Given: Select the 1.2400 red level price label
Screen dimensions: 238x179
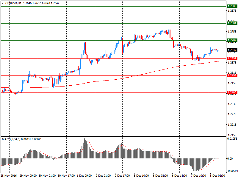Looking at the screenshot, I should point(232,92).
